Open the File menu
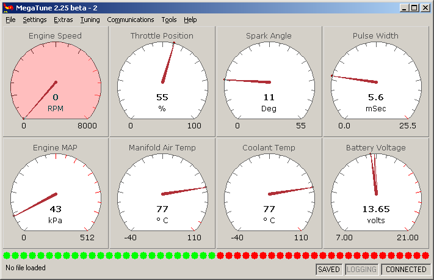This screenshot has height=280, width=434. pyautogui.click(x=10, y=20)
